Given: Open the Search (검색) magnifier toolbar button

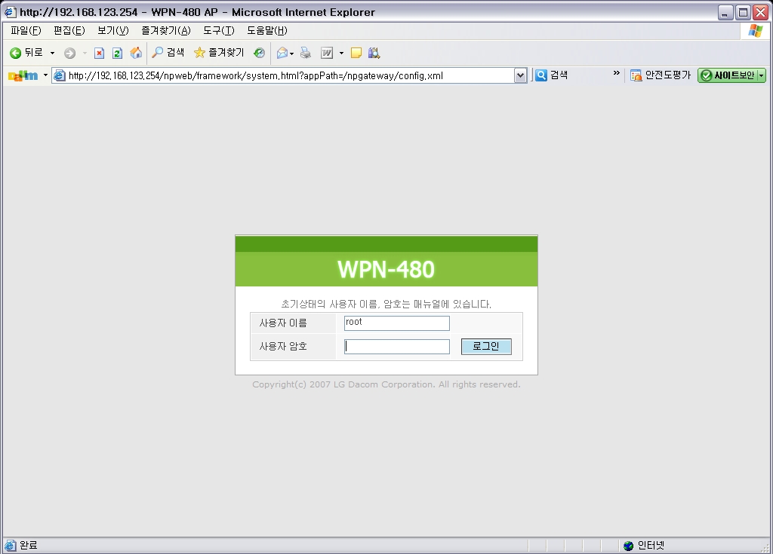Looking at the screenshot, I should coord(168,53).
